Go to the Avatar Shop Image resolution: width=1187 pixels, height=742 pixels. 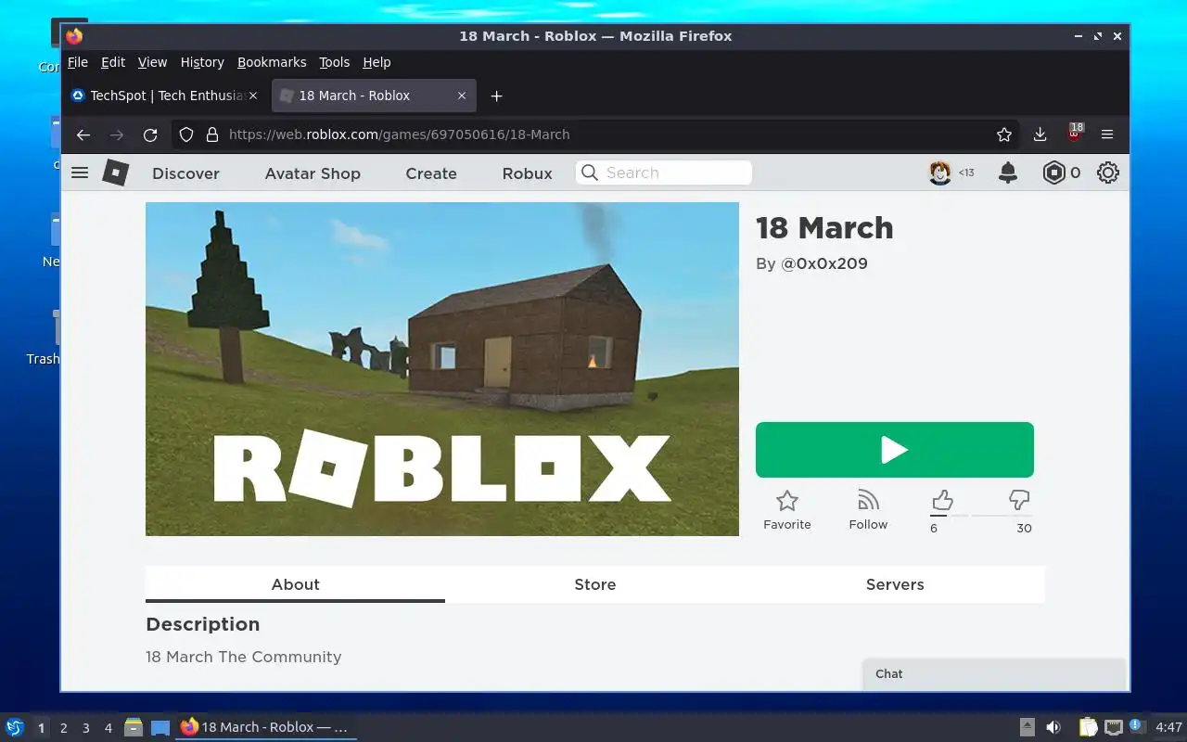[x=313, y=173]
